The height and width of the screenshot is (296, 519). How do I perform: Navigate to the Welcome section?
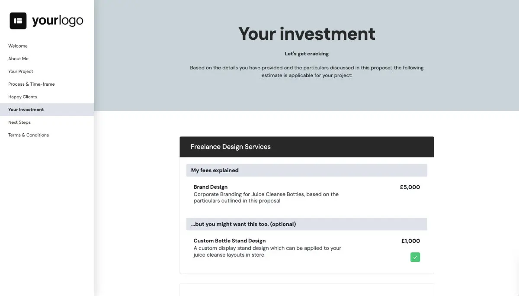coord(18,46)
